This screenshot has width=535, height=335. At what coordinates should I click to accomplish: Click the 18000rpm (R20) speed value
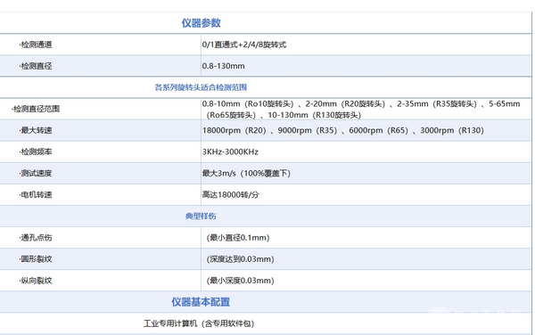[234, 130]
